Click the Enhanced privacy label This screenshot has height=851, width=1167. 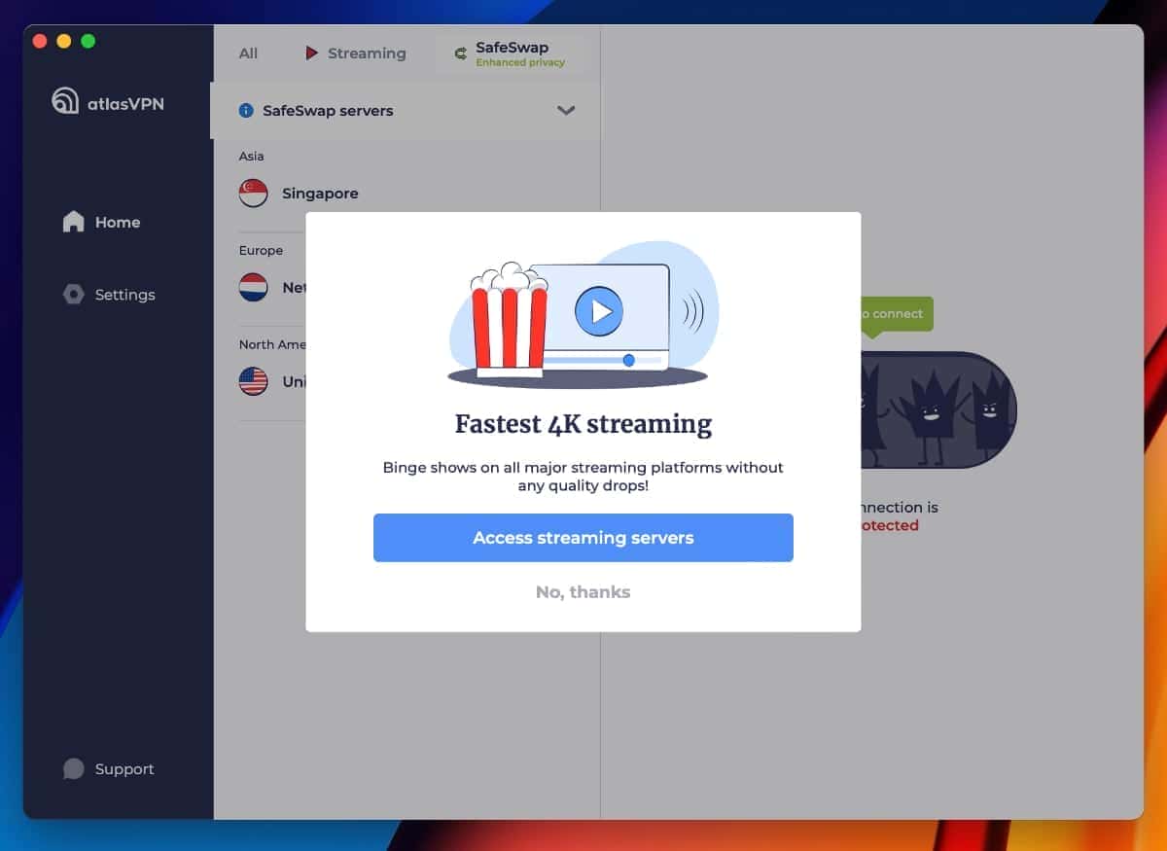(520, 63)
